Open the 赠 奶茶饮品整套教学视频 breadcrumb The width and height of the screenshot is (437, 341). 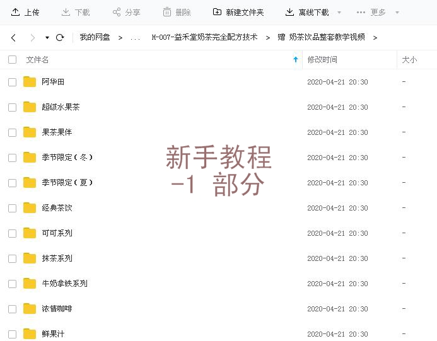[x=321, y=37]
